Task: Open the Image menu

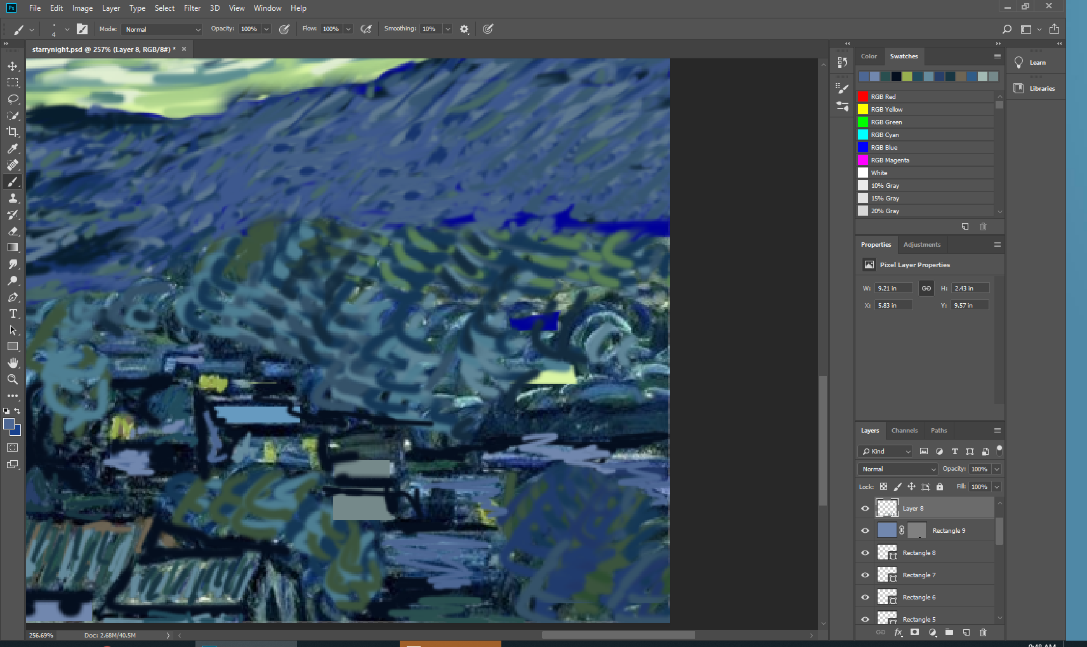Action: coord(82,8)
